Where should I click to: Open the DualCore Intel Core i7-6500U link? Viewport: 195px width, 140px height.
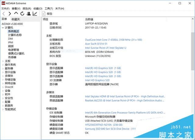pos(113,40)
